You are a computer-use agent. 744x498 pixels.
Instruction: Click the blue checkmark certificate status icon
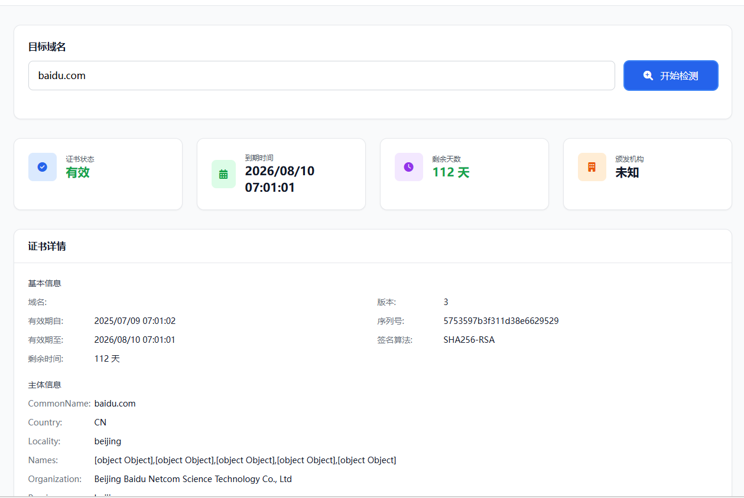43,167
